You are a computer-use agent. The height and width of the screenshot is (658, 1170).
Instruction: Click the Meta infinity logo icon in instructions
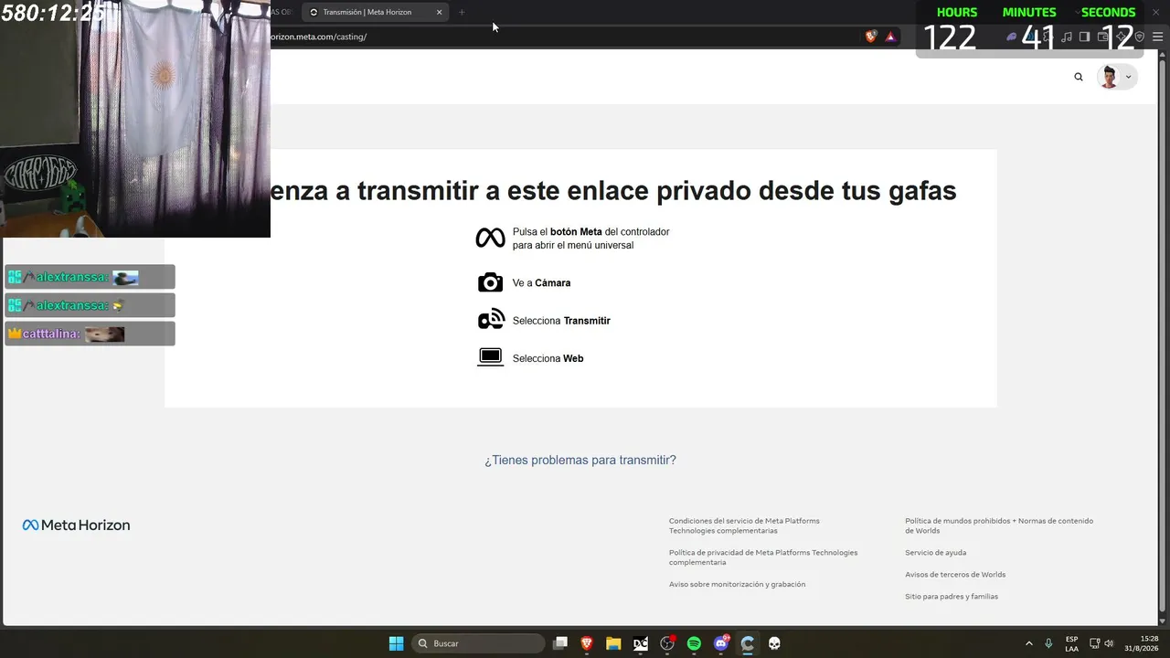coord(490,238)
